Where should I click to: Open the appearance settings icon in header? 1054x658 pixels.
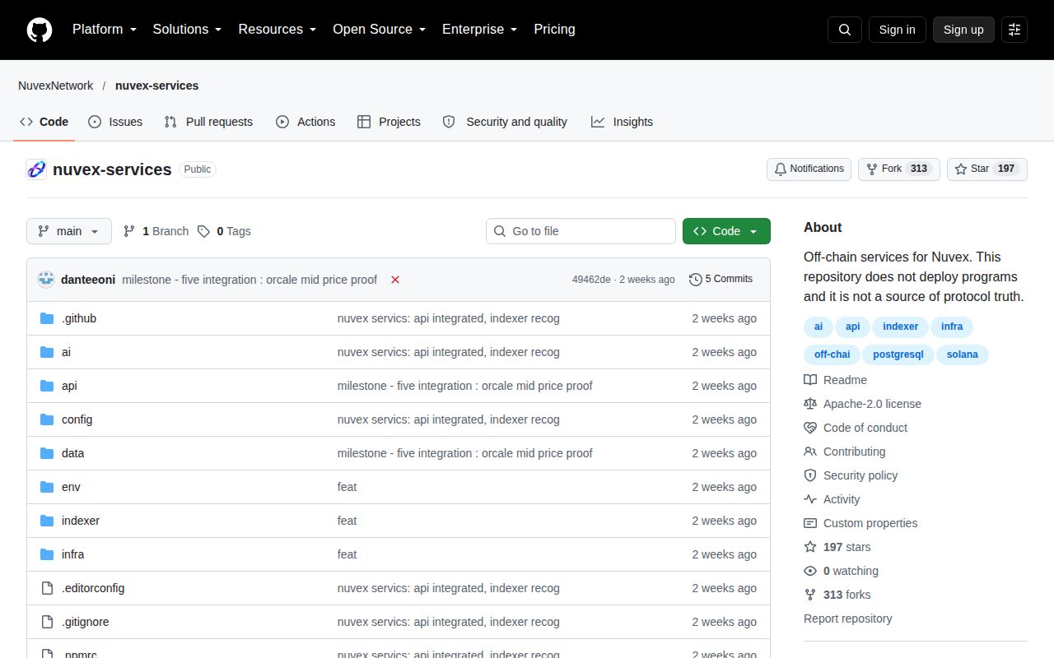[x=1014, y=30]
